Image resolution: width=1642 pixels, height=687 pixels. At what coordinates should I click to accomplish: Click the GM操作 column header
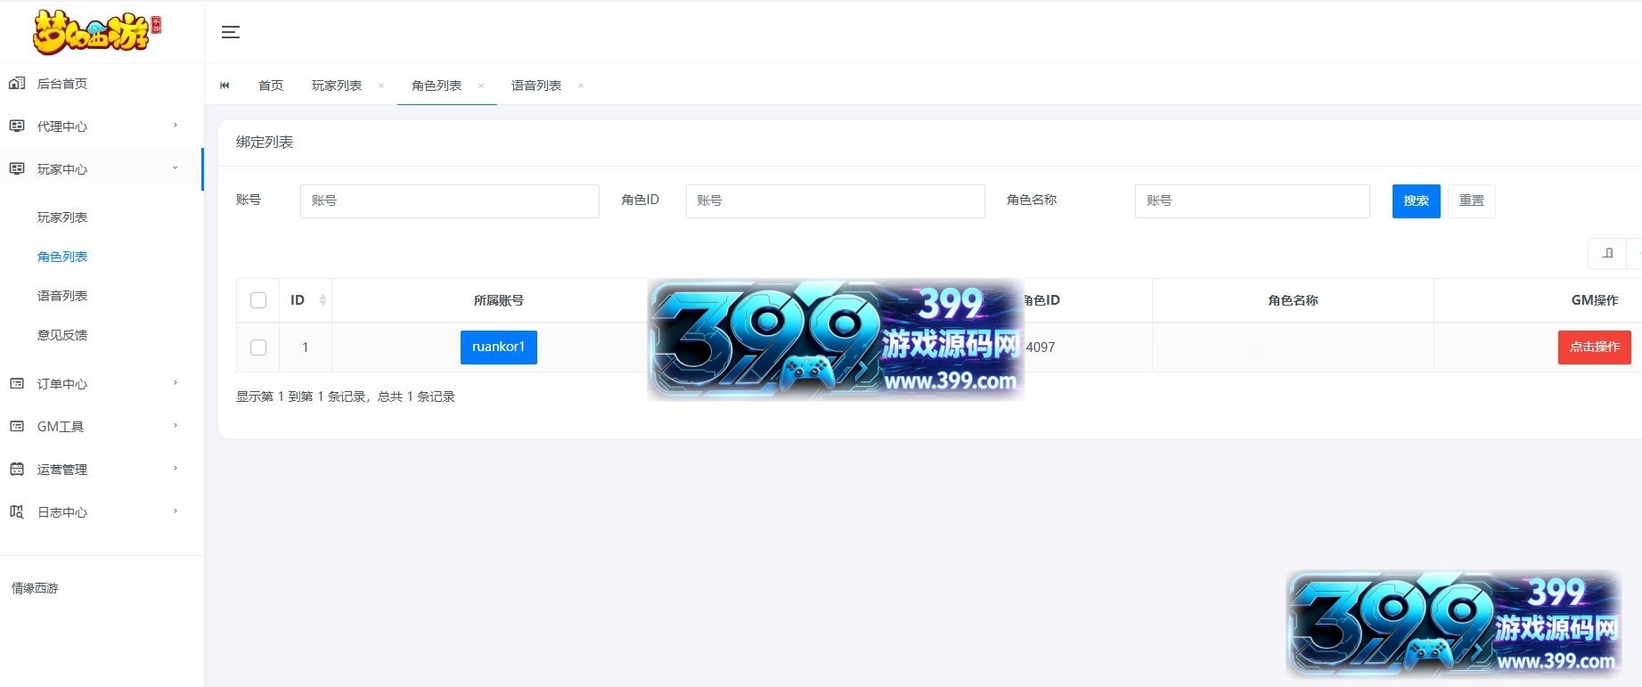point(1595,300)
